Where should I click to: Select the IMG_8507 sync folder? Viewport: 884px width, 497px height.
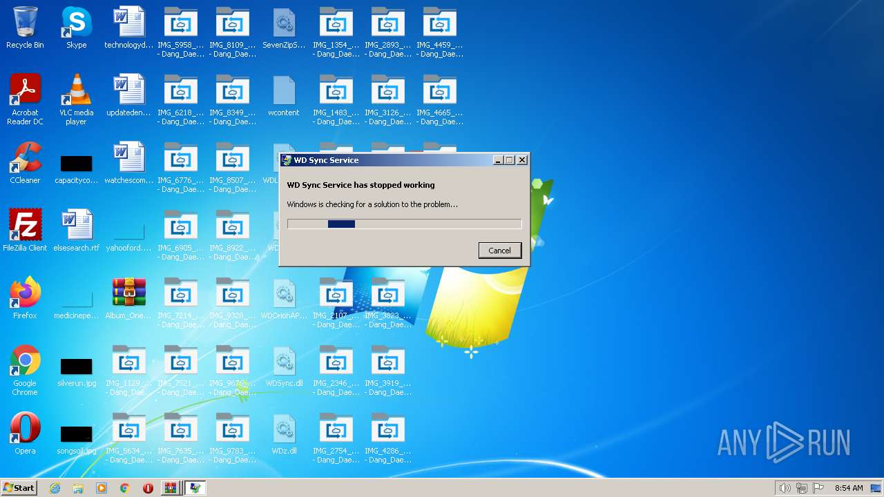pyautogui.click(x=232, y=167)
